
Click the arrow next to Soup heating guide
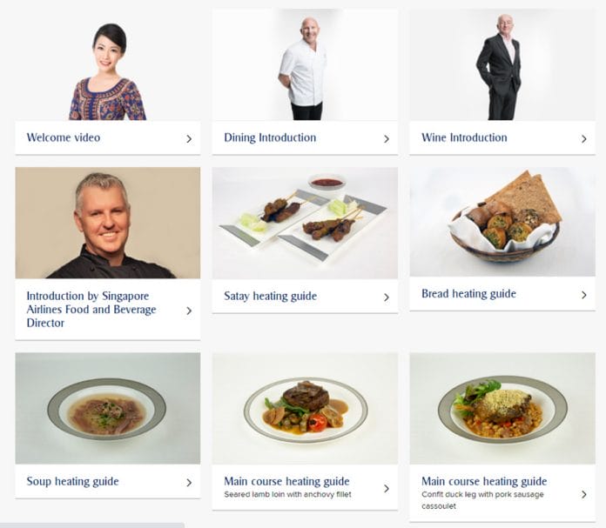tap(189, 483)
